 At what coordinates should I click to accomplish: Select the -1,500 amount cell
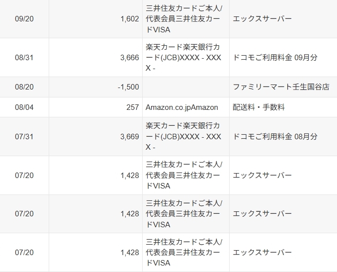(x=128, y=87)
